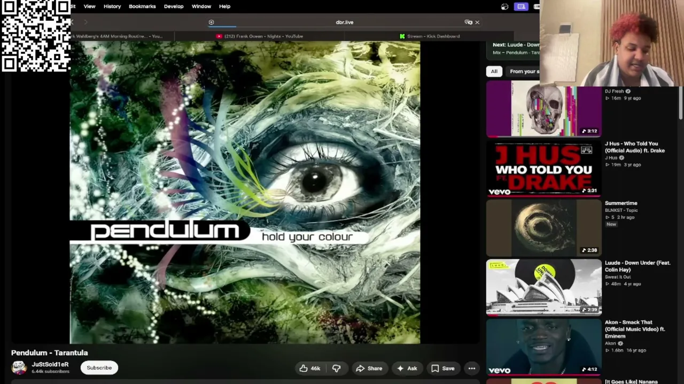The width and height of the screenshot is (684, 384).
Task: Select the All filter chip
Action: (494, 71)
